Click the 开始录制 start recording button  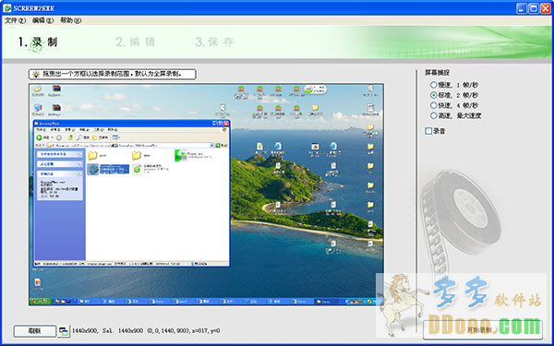(482, 330)
